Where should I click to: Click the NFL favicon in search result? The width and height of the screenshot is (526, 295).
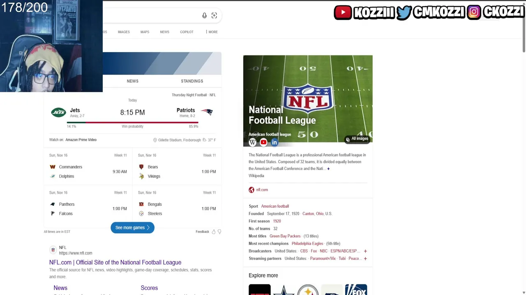click(x=53, y=250)
